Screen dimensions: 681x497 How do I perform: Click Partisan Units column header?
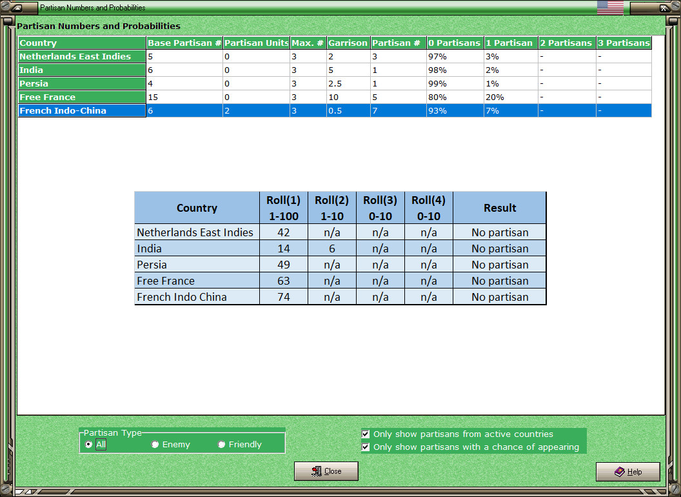click(x=256, y=43)
